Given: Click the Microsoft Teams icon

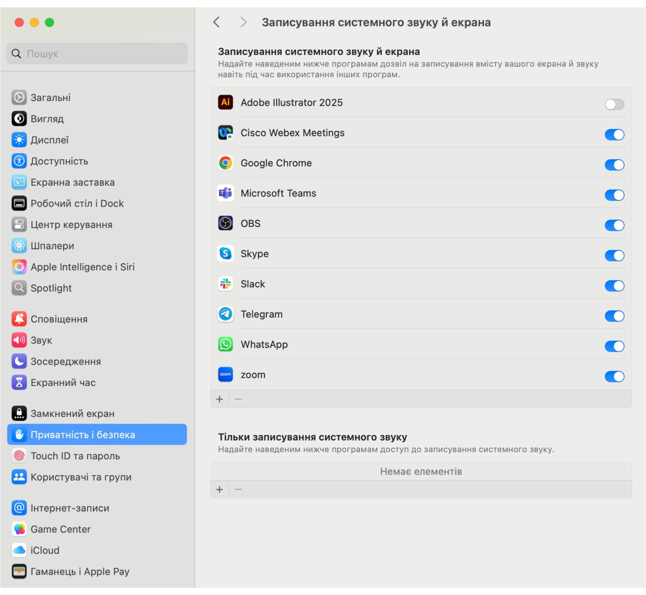Looking at the screenshot, I should [225, 193].
